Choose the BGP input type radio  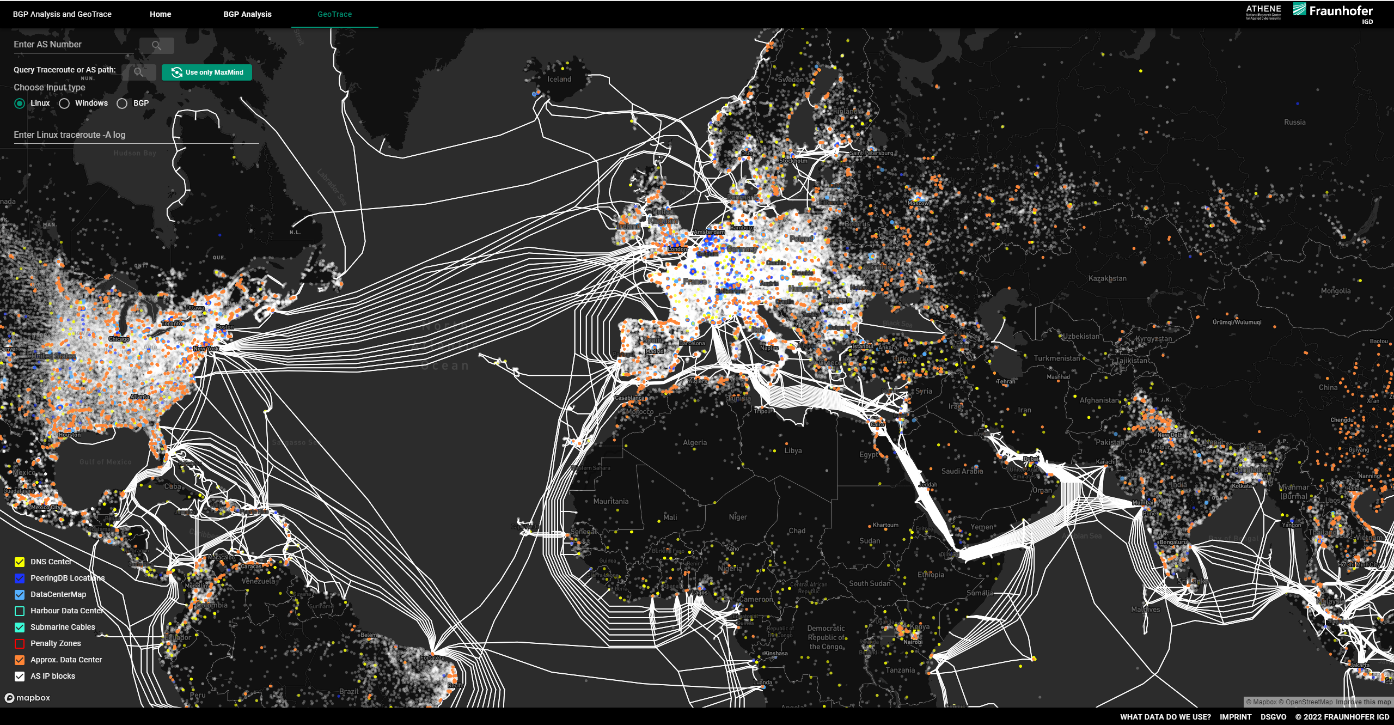click(122, 103)
